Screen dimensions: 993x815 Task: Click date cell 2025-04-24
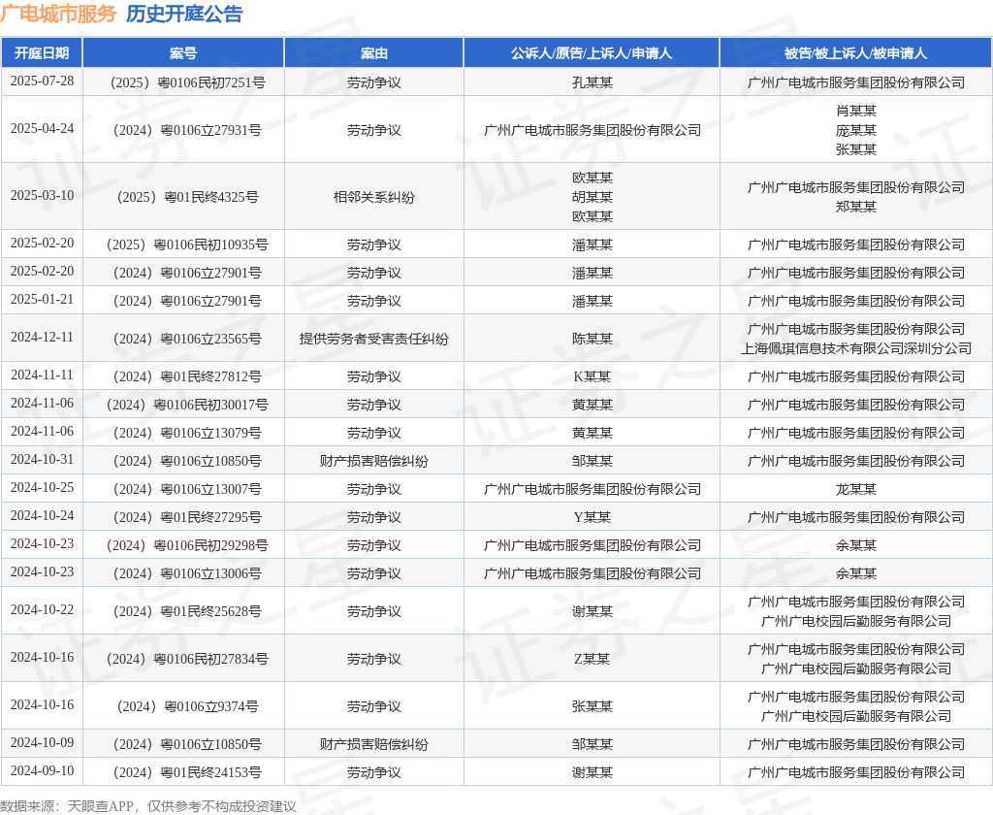[x=42, y=129]
